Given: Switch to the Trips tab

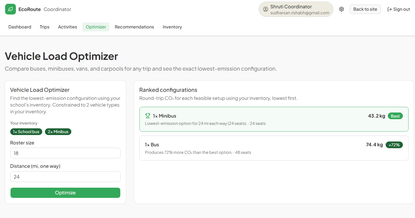Looking at the screenshot, I should (x=44, y=27).
